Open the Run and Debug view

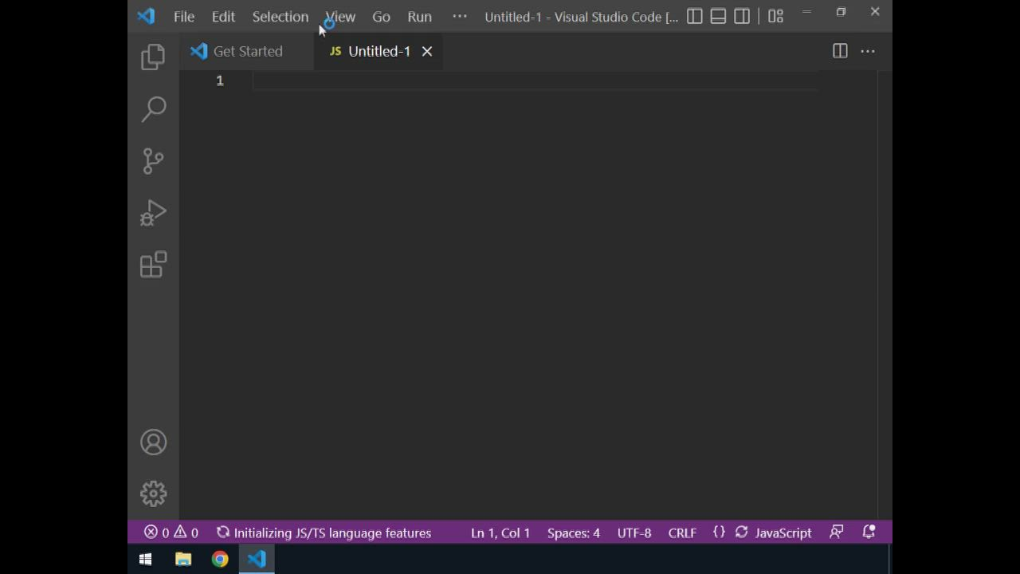tap(153, 213)
